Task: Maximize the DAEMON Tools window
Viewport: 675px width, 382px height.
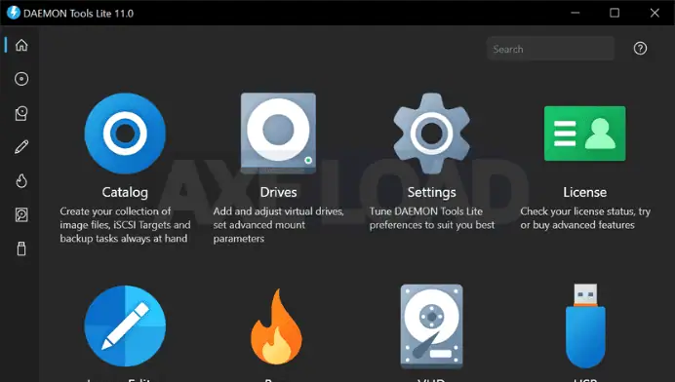Action: tap(615, 13)
